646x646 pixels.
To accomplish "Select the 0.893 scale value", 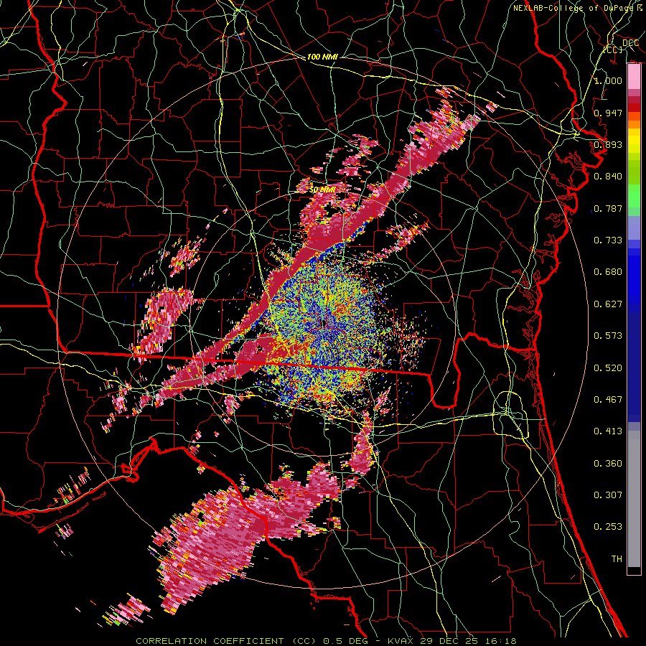I will (608, 144).
